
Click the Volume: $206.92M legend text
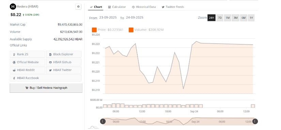tap(149, 30)
